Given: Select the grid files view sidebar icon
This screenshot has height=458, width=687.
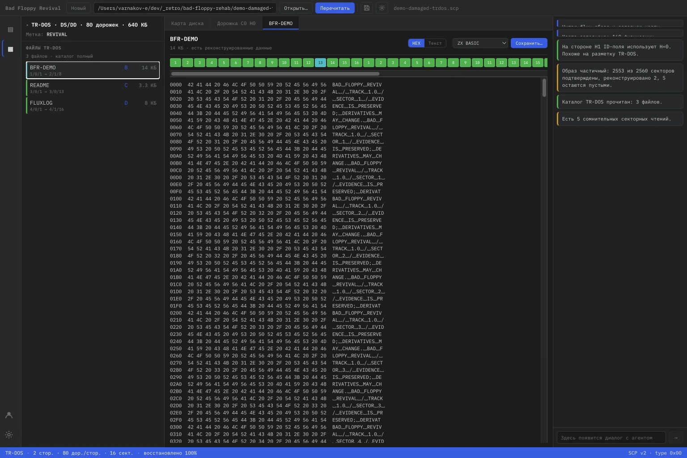Looking at the screenshot, I should [x=10, y=49].
